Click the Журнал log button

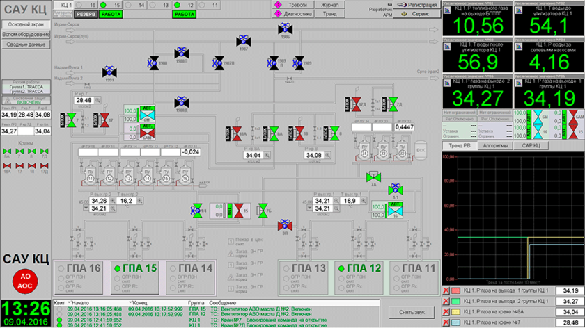pos(330,4)
